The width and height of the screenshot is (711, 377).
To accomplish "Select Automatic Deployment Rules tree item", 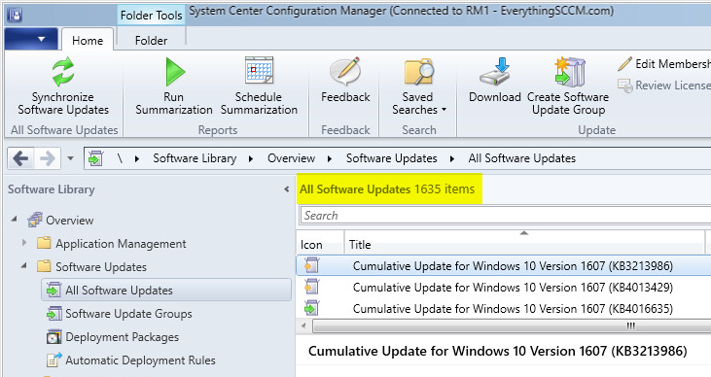I will 140,360.
